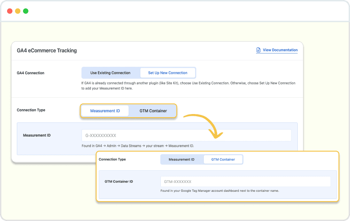Click the 'If GA4 is already connected' help text
The image size is (350, 221).
(x=188, y=86)
